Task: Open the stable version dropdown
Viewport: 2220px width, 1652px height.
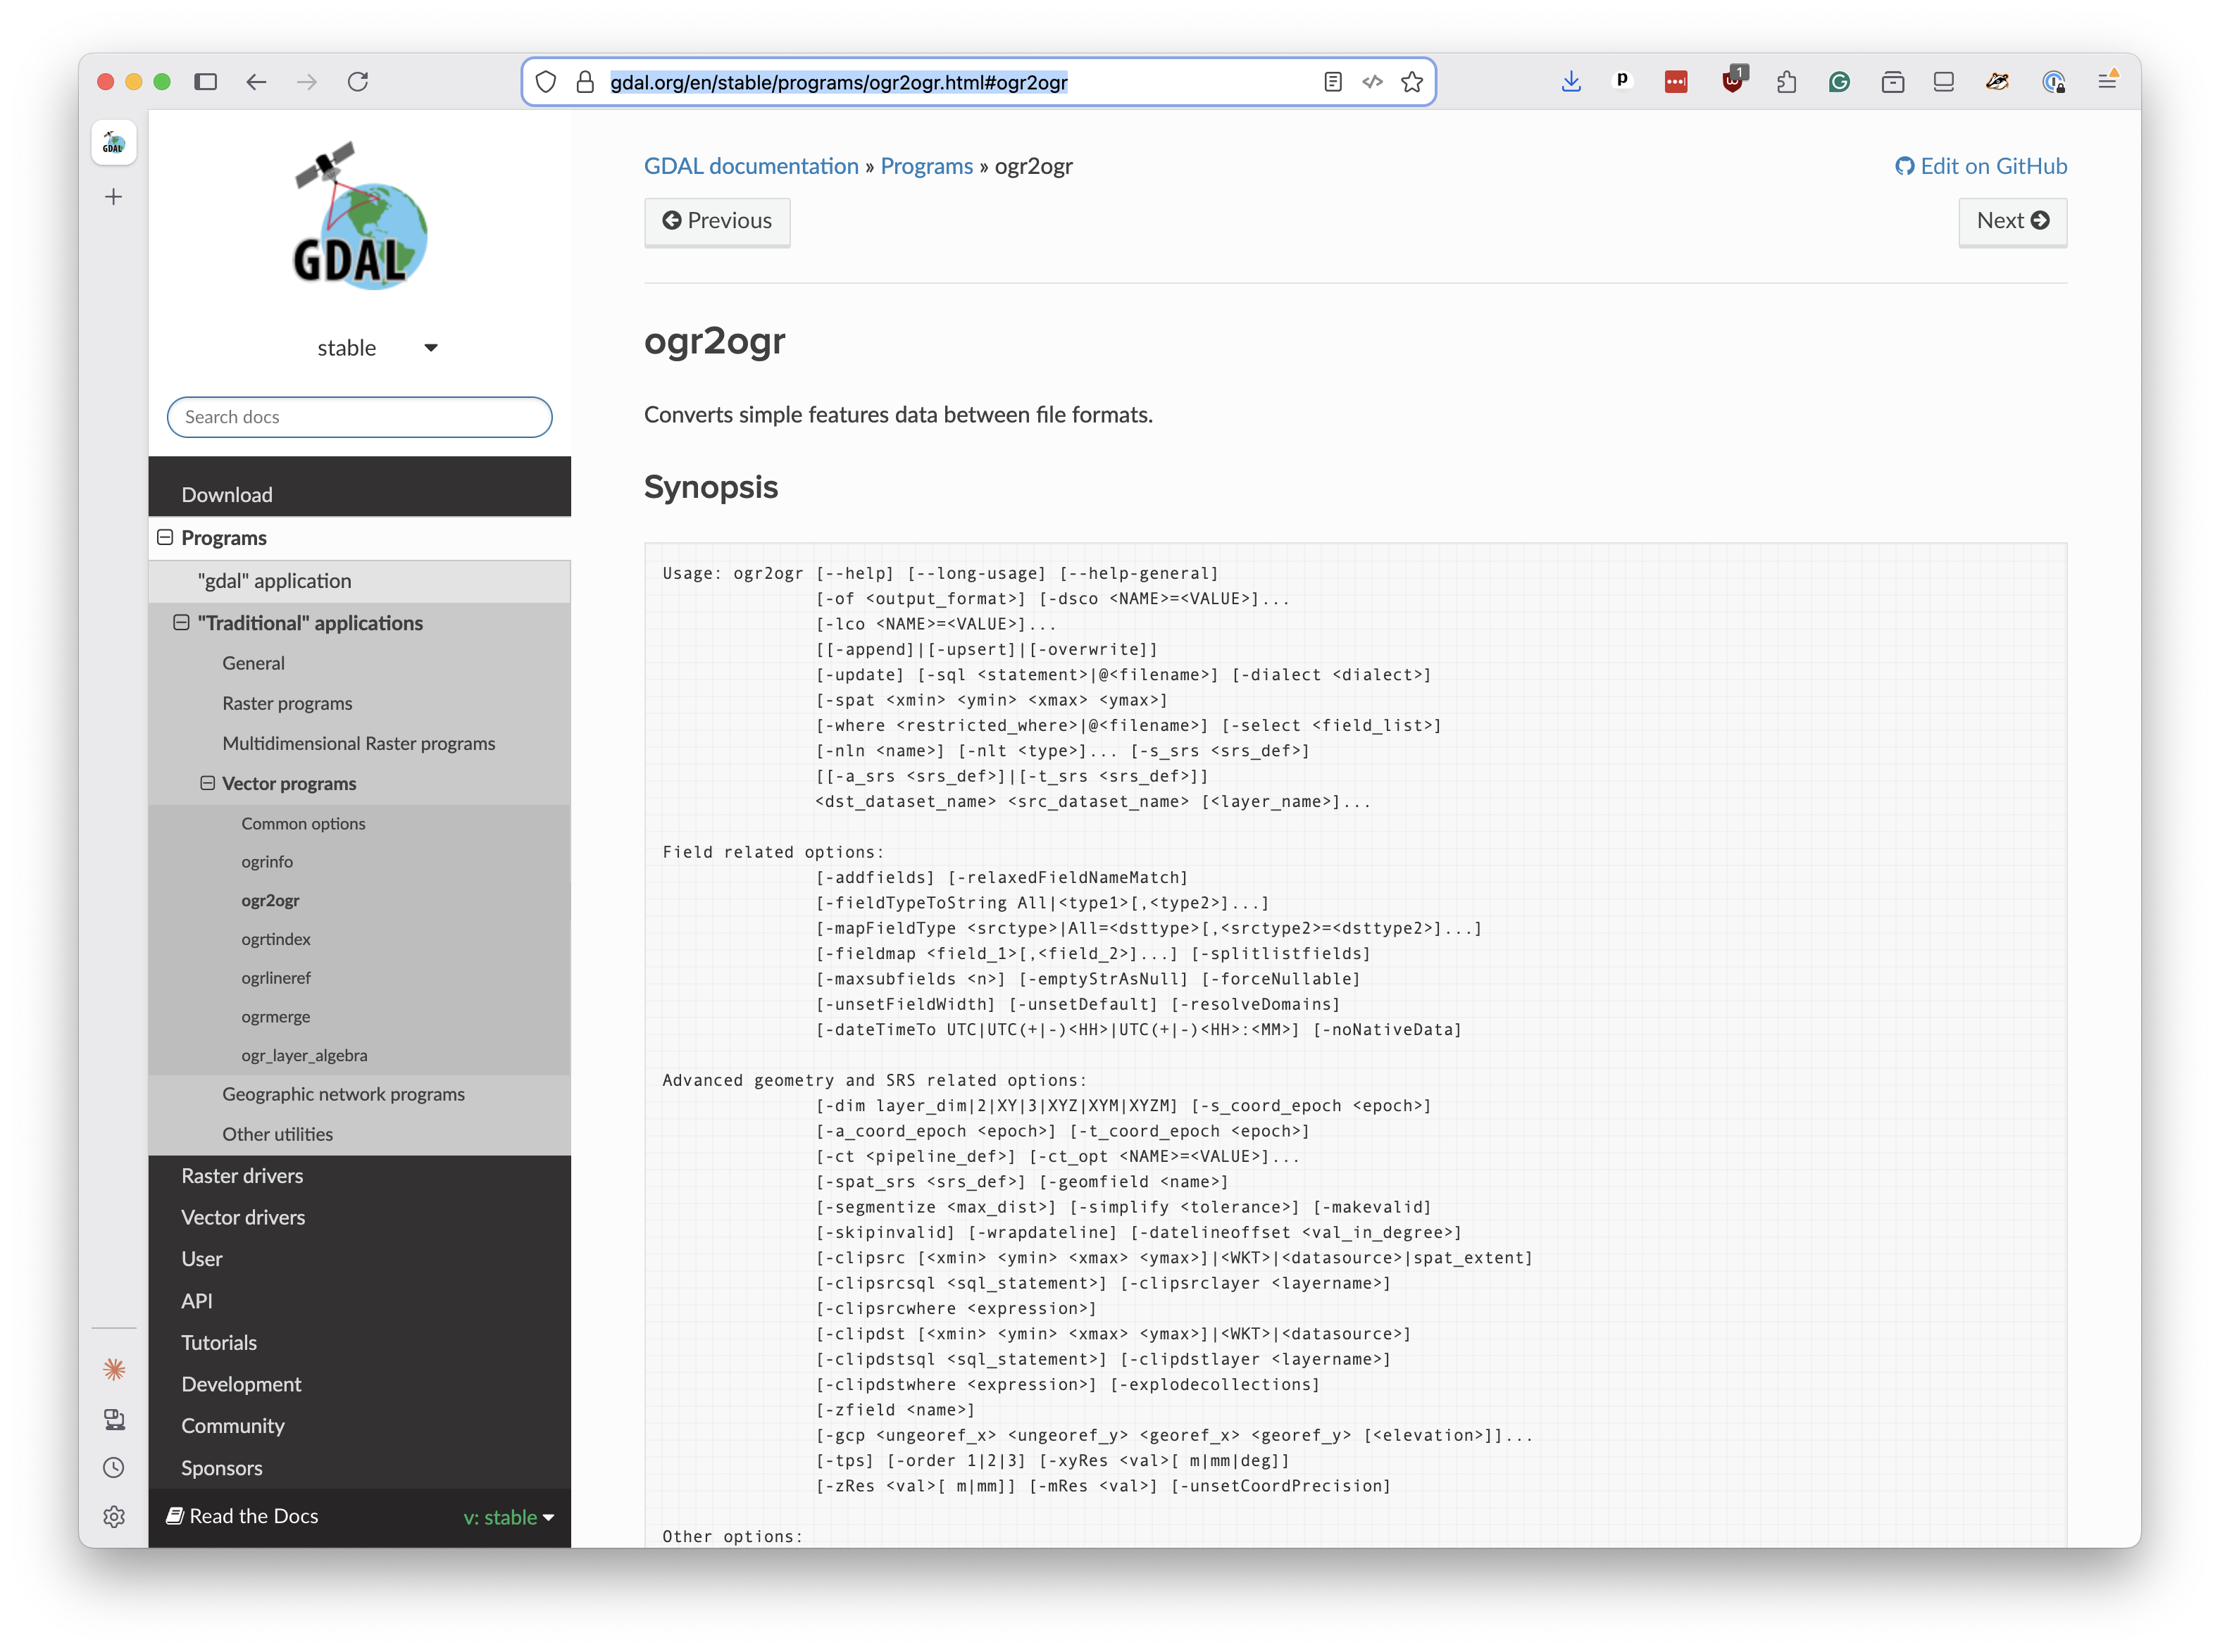Action: 377,348
